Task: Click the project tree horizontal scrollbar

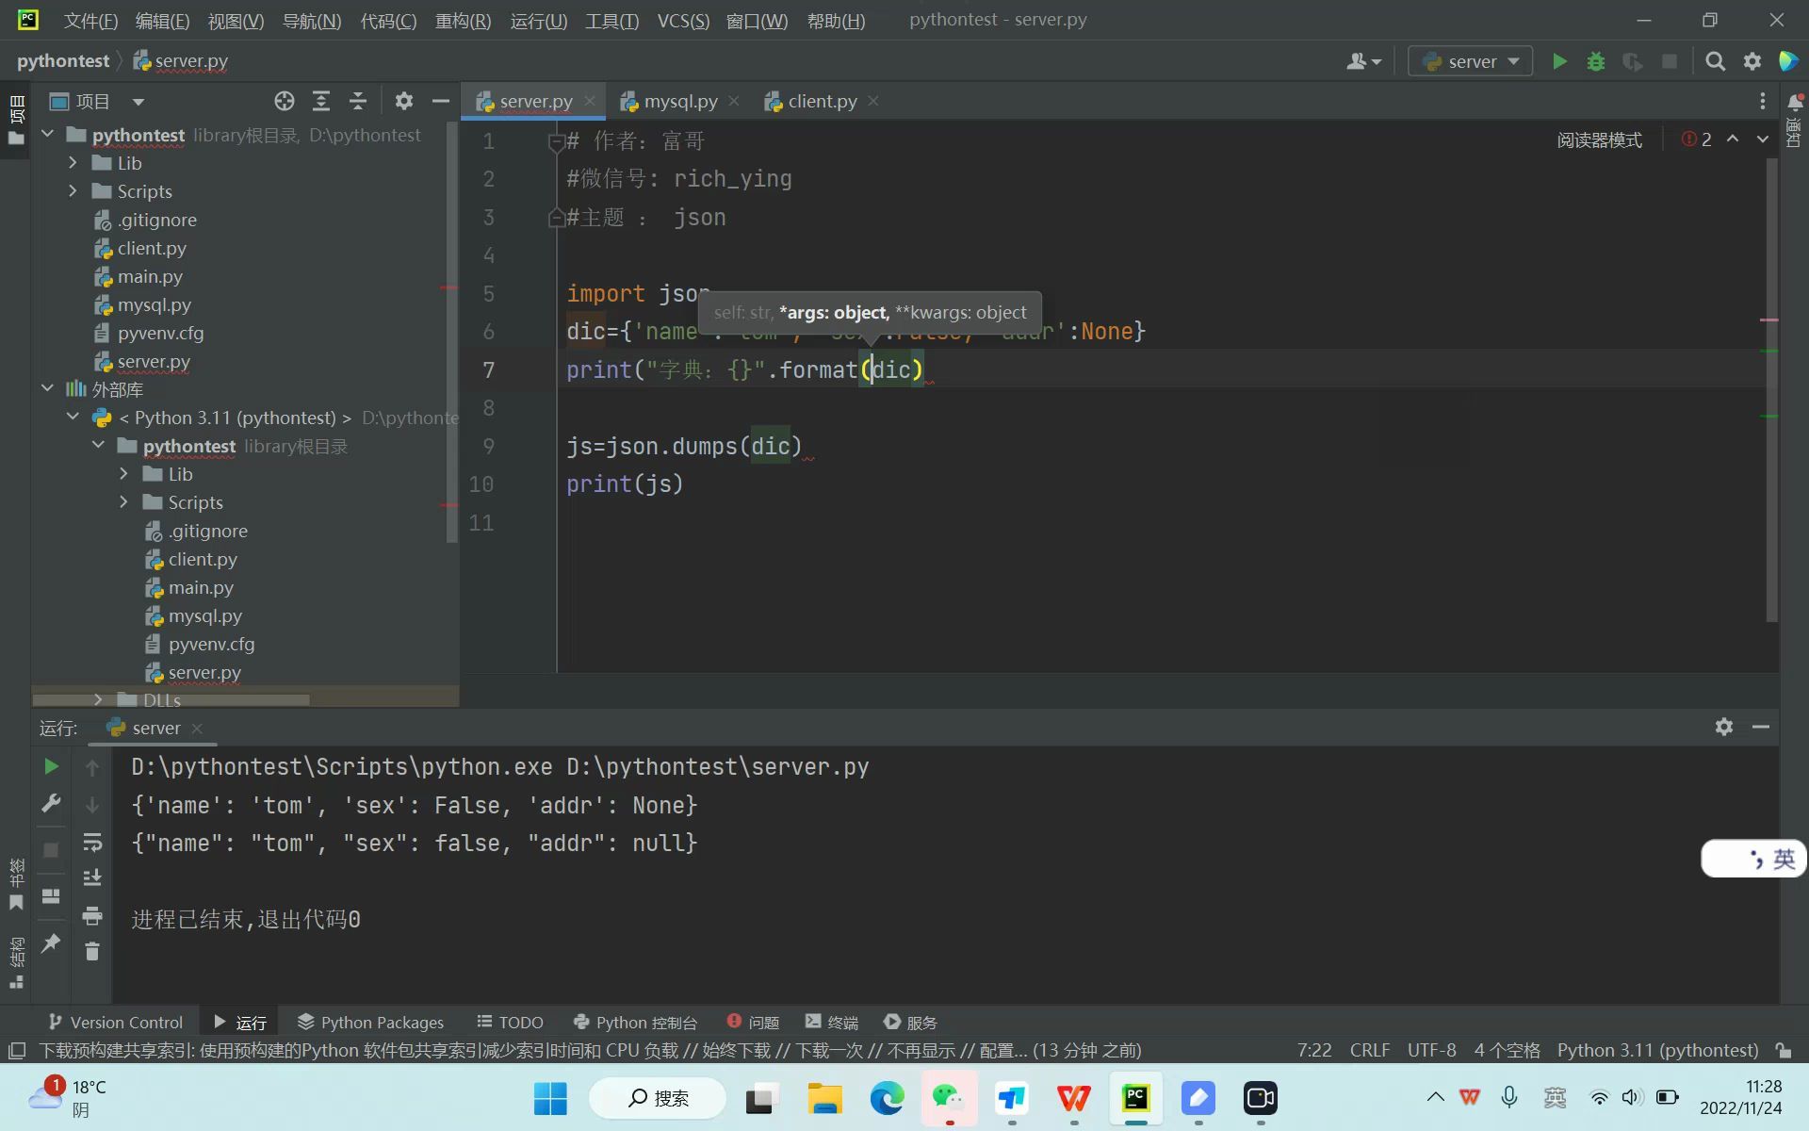Action: (x=171, y=700)
